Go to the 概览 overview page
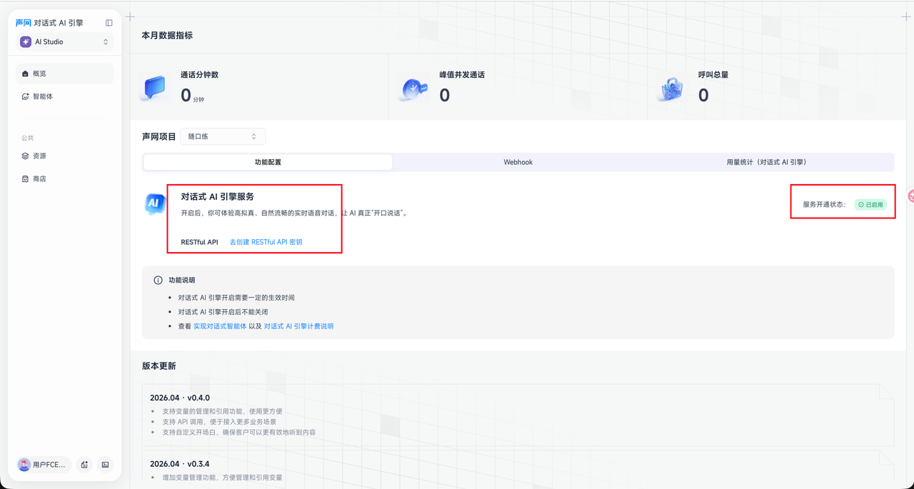This screenshot has width=914, height=489. pos(65,74)
